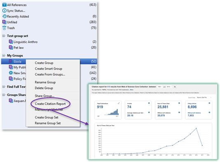Collapse the My Groups set
This screenshot has height=162, width=220.
tap(4, 55)
